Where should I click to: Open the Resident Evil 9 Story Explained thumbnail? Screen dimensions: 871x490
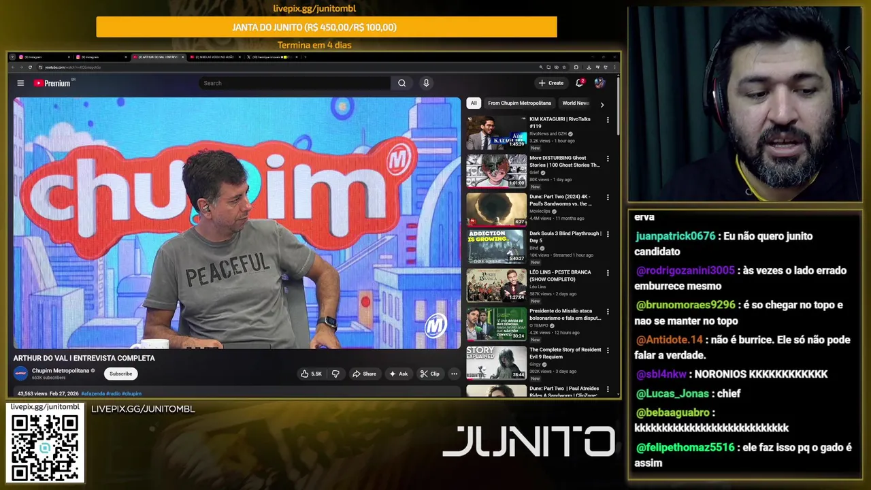(x=496, y=363)
